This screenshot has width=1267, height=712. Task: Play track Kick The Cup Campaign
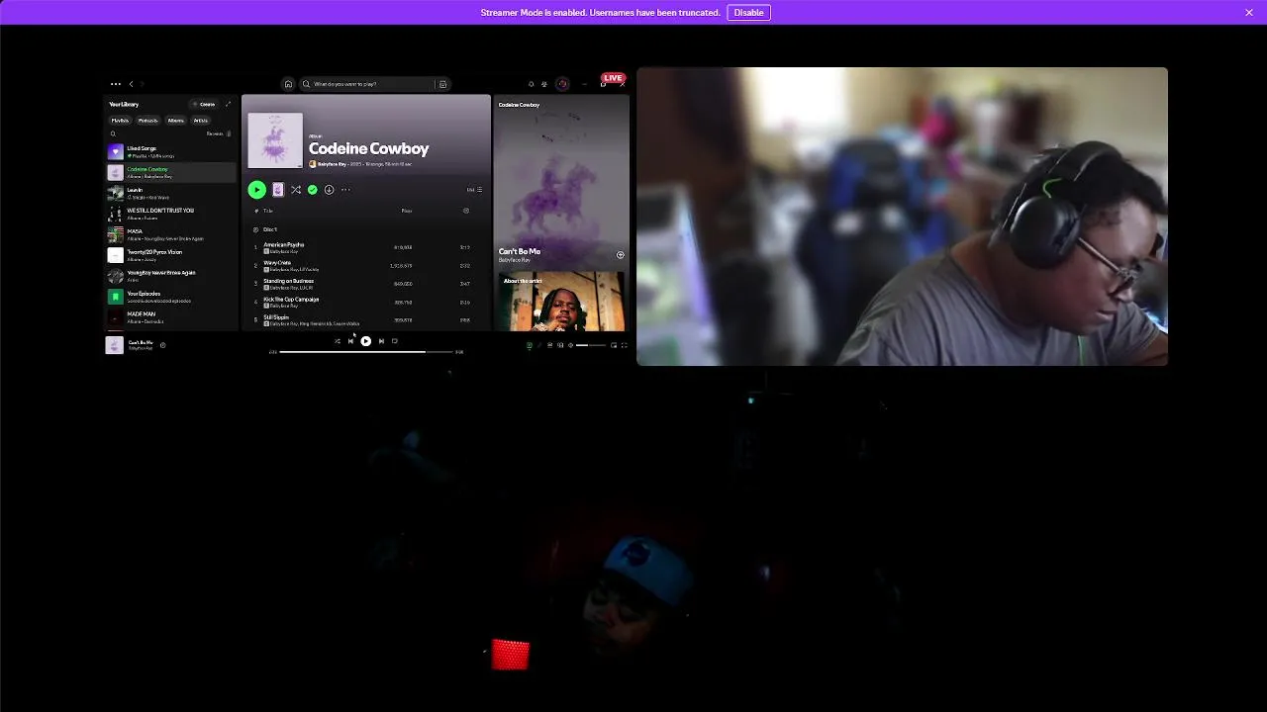click(x=368, y=302)
